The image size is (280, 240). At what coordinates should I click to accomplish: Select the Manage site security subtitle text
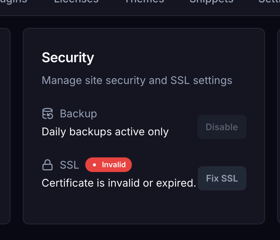point(137,81)
